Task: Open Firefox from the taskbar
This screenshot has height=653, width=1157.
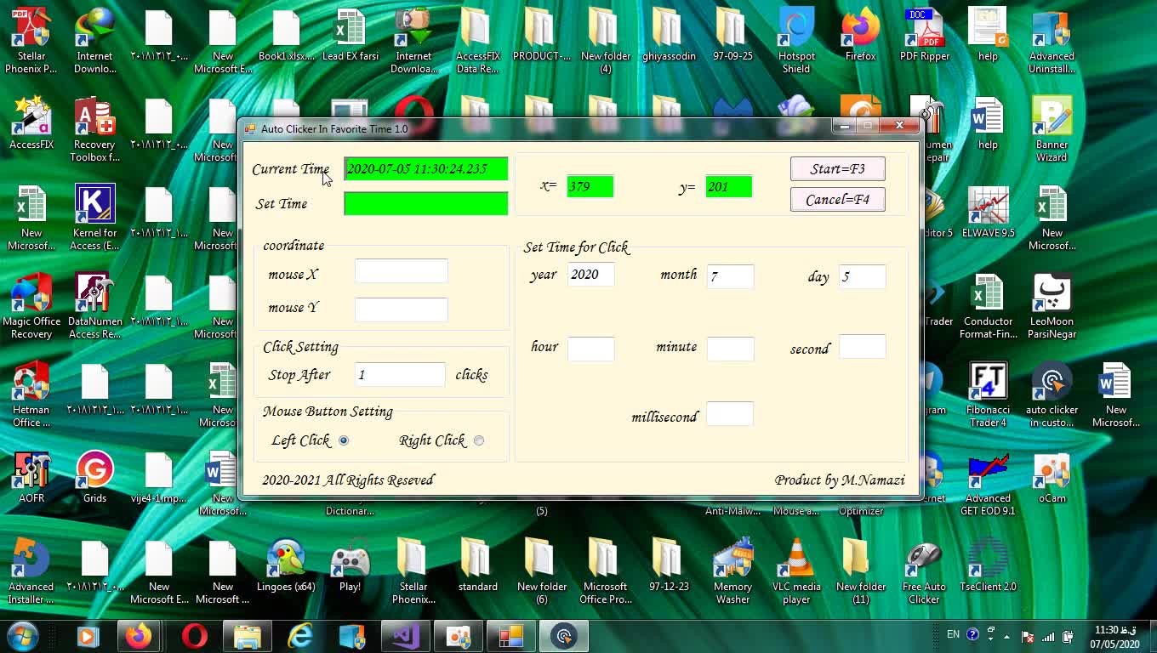Action: [x=138, y=635]
